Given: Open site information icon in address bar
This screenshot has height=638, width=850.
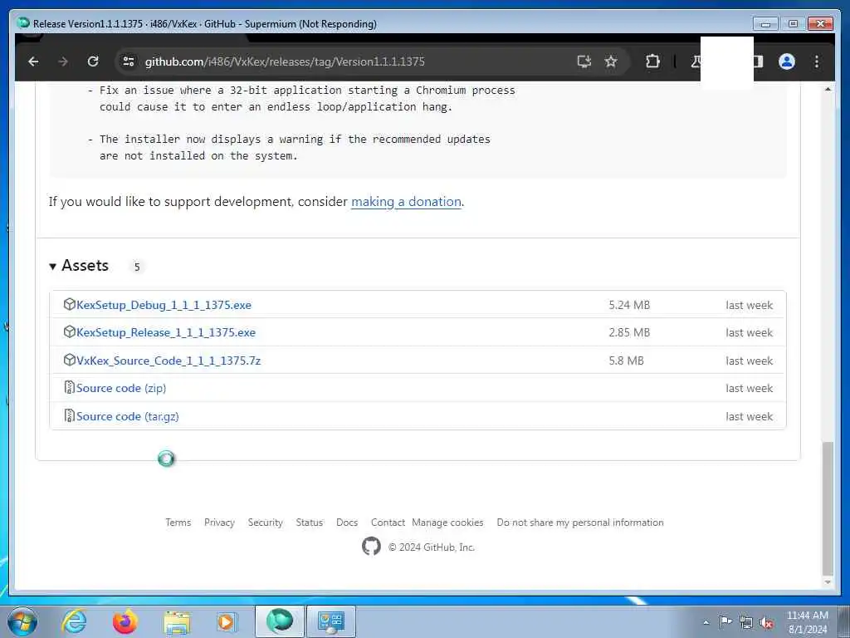Looking at the screenshot, I should pyautogui.click(x=129, y=61).
